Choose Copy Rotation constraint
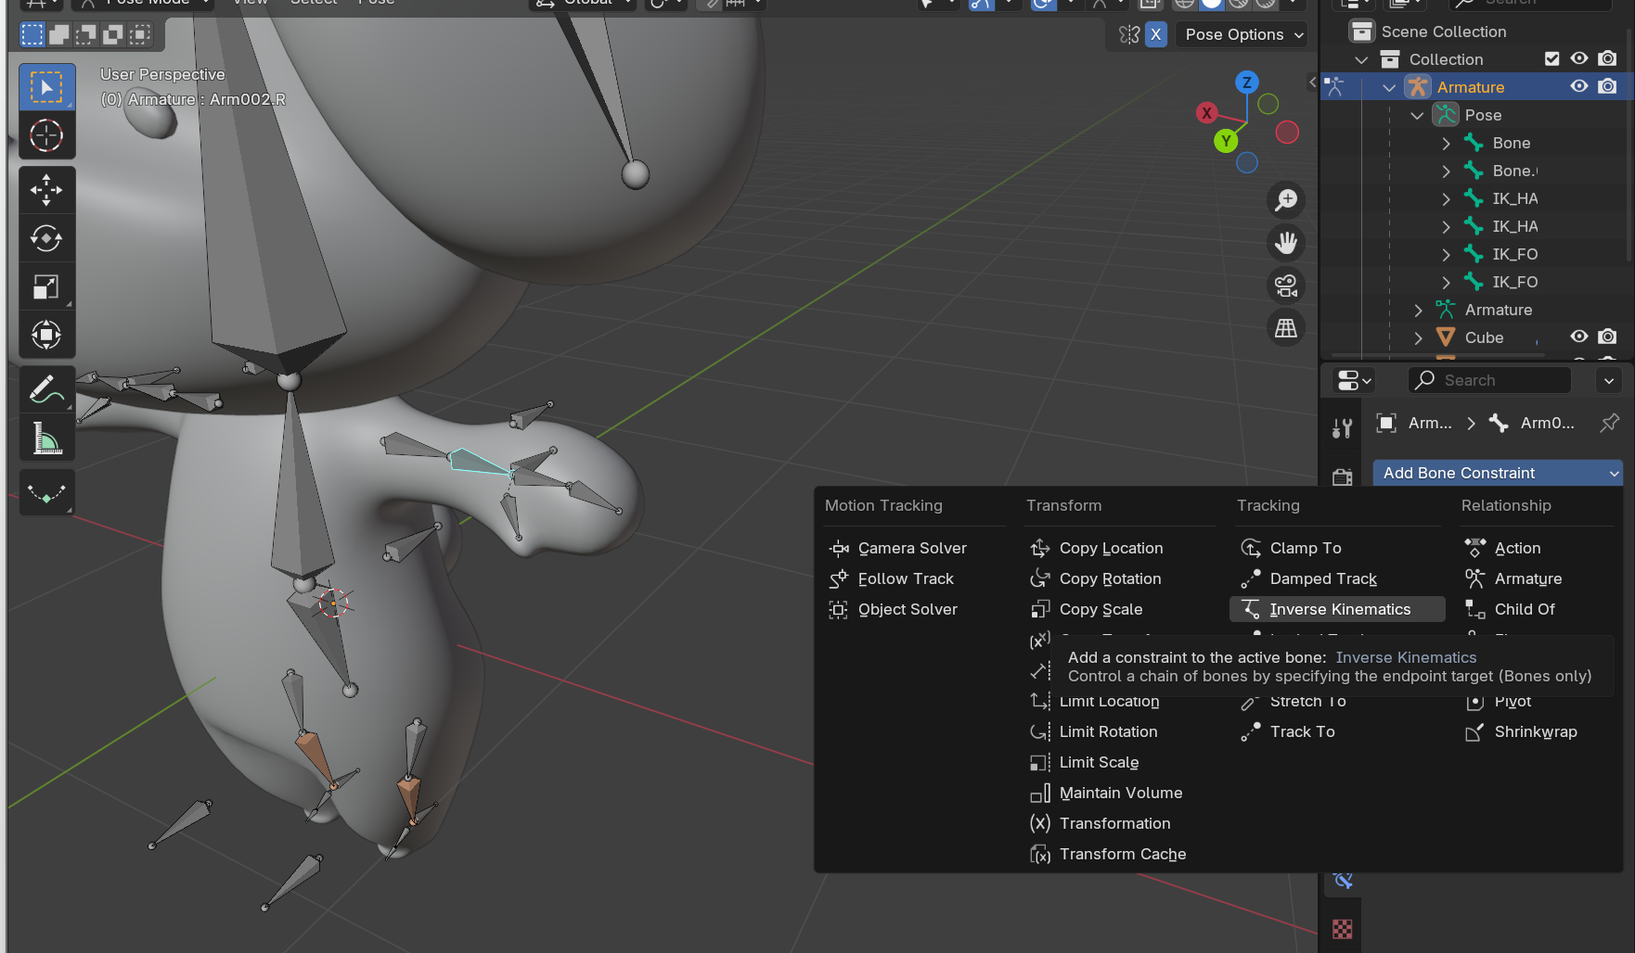Image resolution: width=1635 pixels, height=953 pixels. pyautogui.click(x=1110, y=578)
